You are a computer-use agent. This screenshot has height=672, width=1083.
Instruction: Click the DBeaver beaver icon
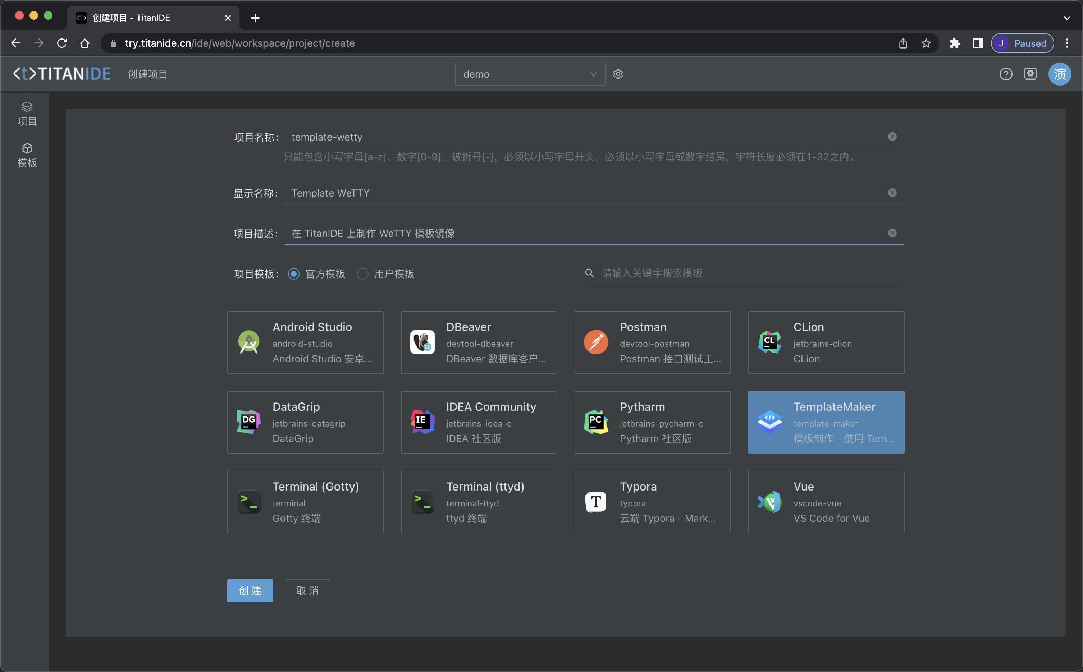pos(422,342)
